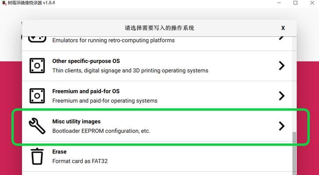Open Other specific-purpose OS title text
Viewport: 319px width, 175px height.
[x=86, y=61]
